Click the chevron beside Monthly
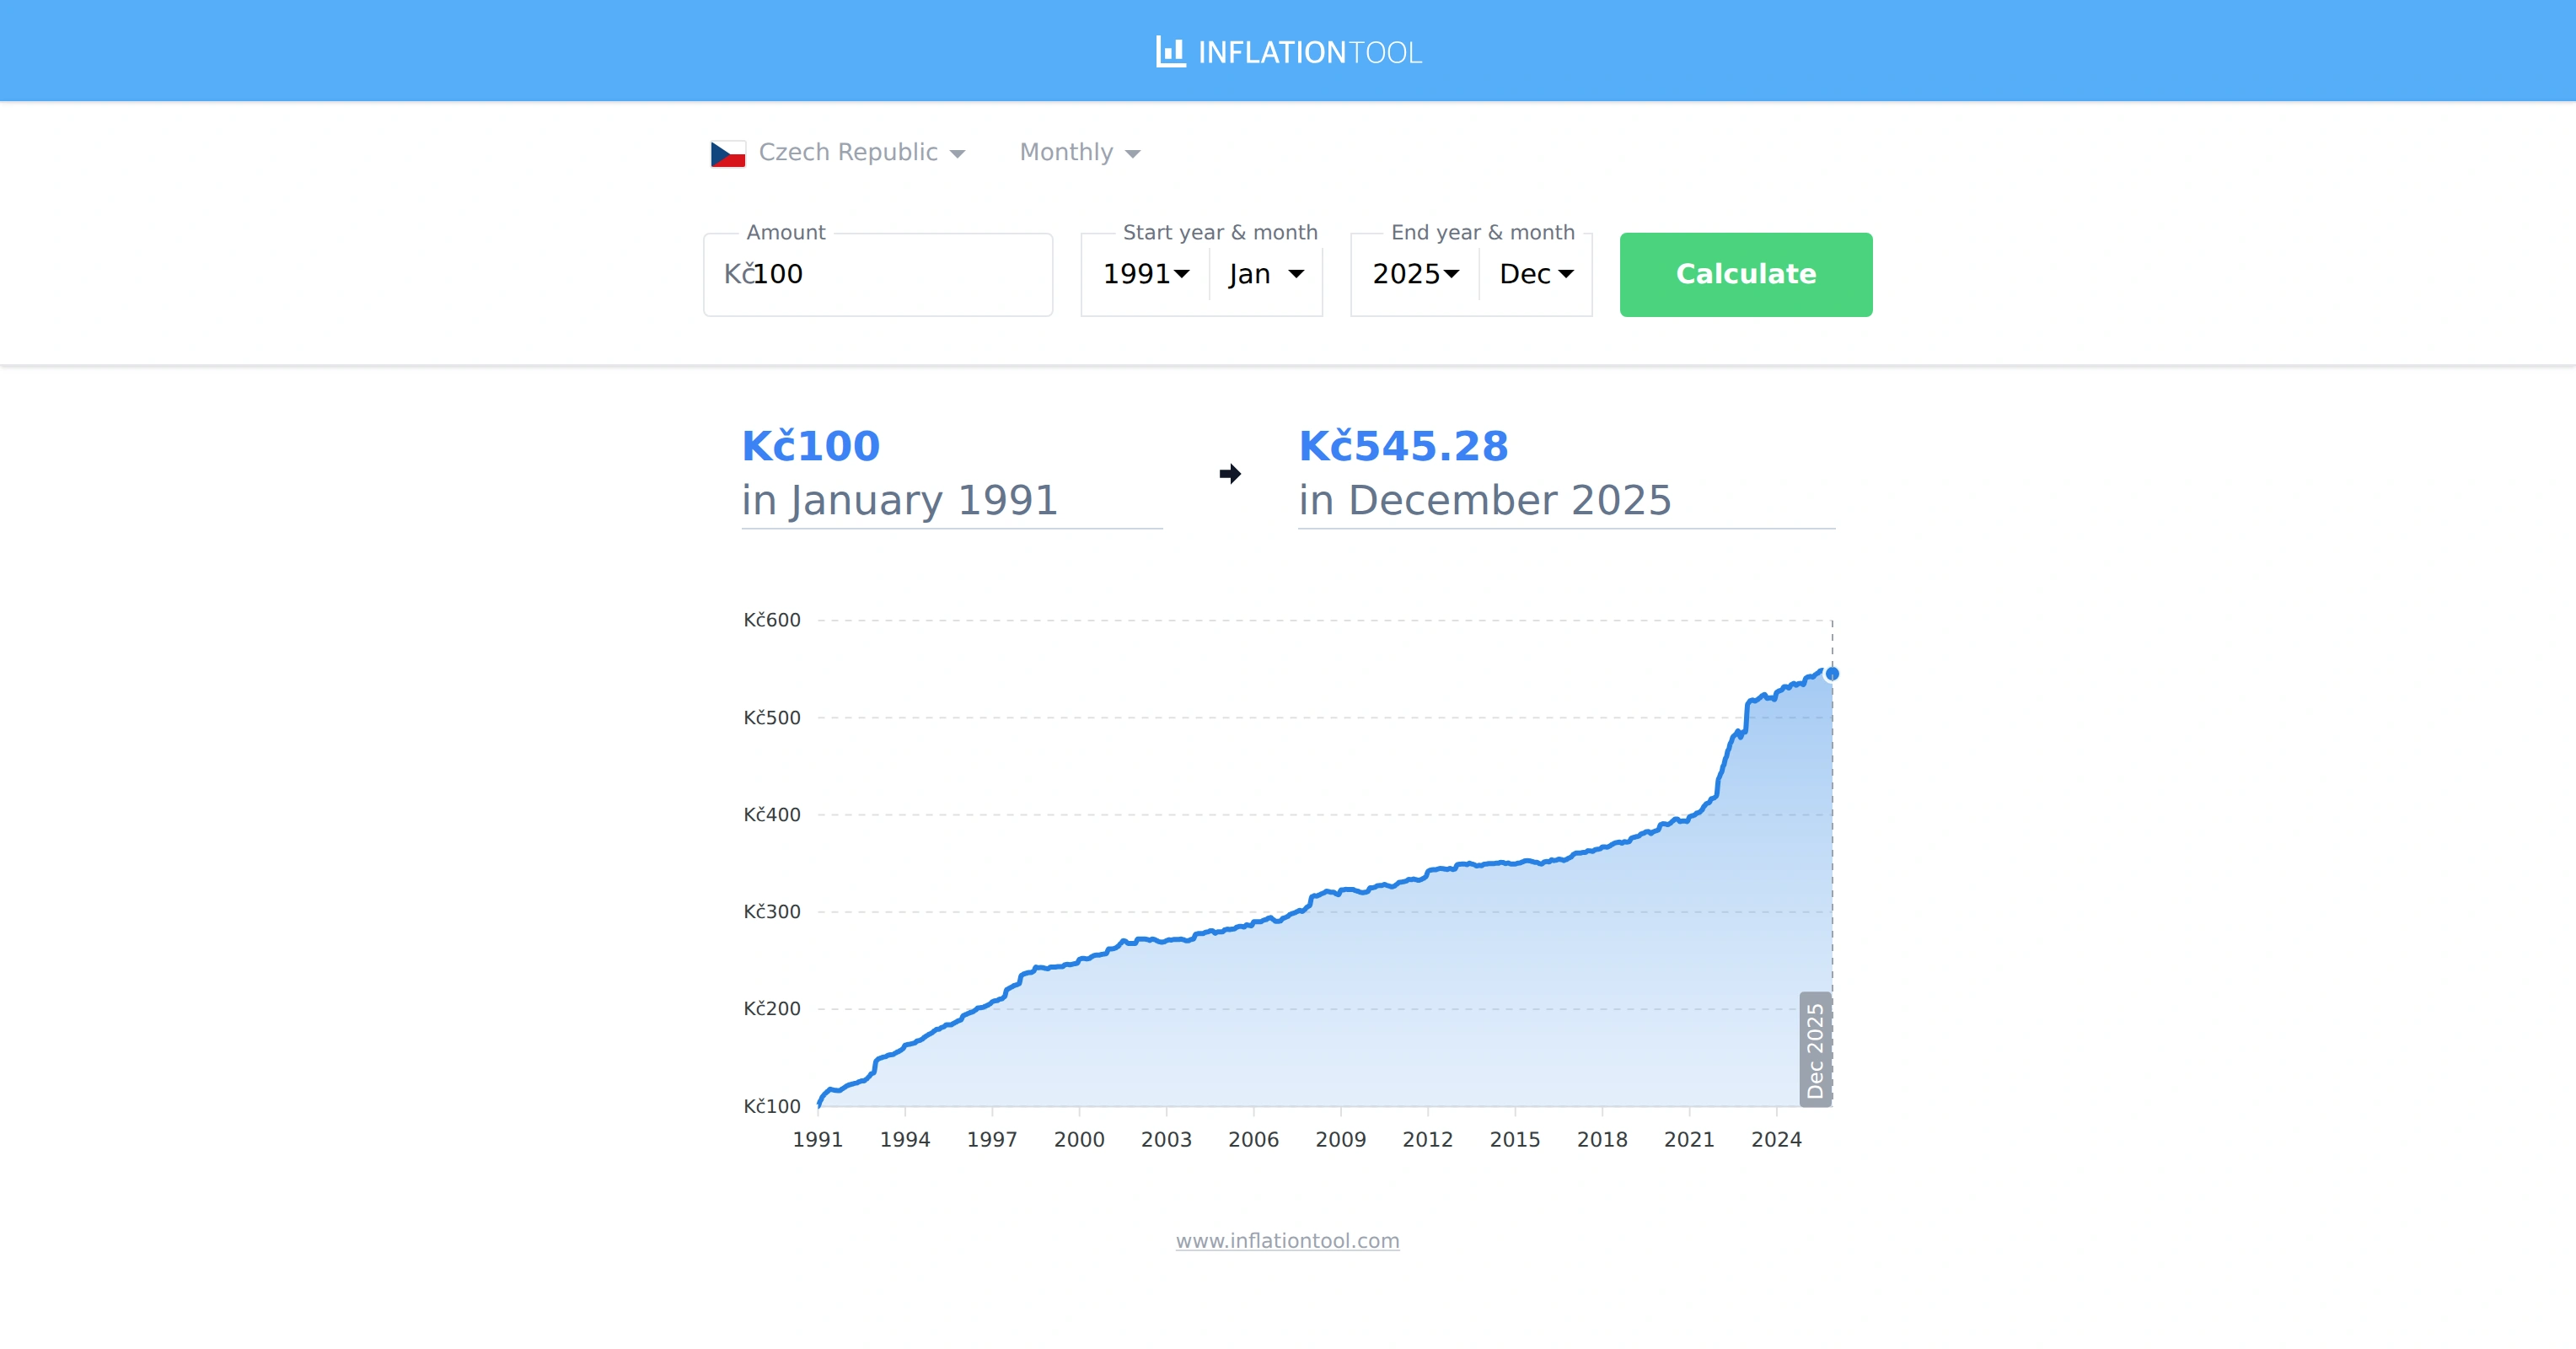The width and height of the screenshot is (2576, 1349). click(x=1134, y=153)
